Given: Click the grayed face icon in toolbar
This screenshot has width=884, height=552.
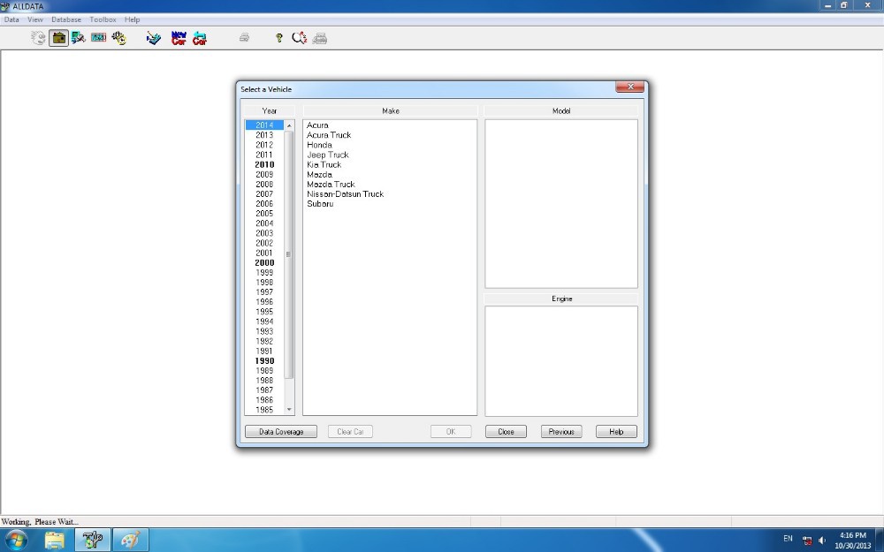Looking at the screenshot, I should (38, 38).
